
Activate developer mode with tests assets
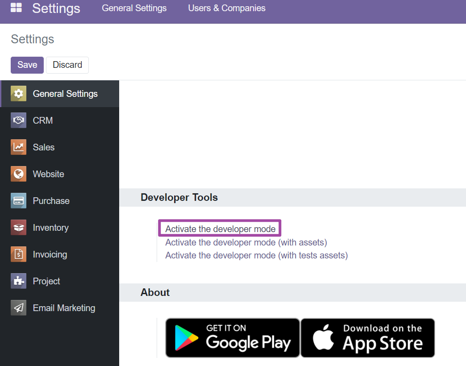click(x=256, y=255)
